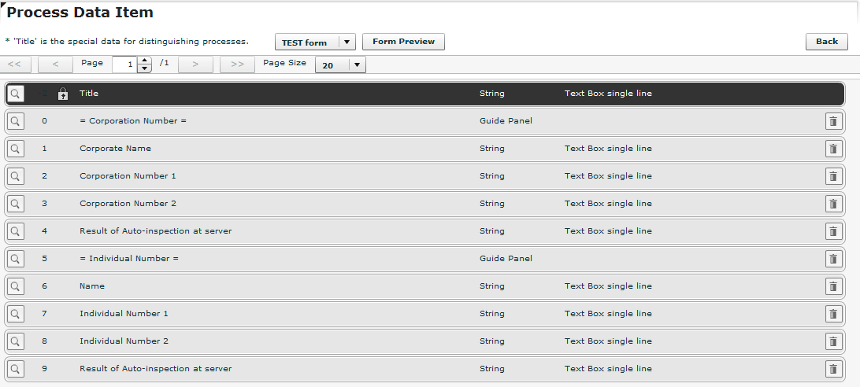This screenshot has height=387, width=860.
Task: Open magnifier for Corporate Name row
Action: click(x=15, y=149)
